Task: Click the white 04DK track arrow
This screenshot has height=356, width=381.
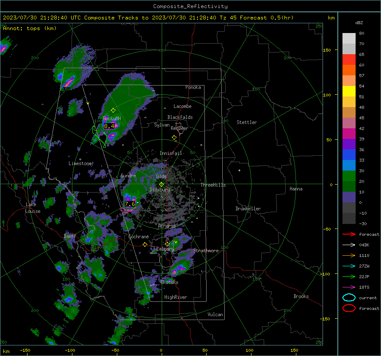Action: (x=349, y=245)
